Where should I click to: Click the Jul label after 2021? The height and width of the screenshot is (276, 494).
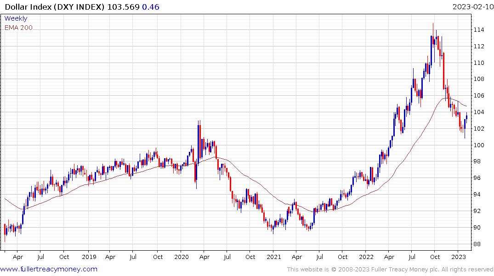(x=319, y=257)
